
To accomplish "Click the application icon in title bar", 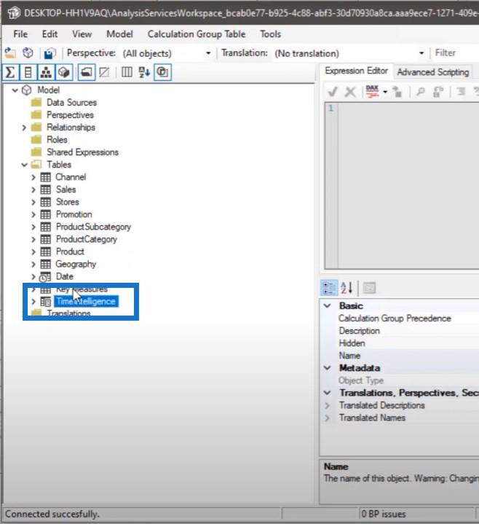I will pyautogui.click(x=14, y=13).
